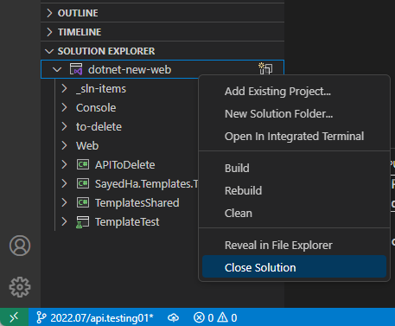Expand the TIMELINE section
Viewport: 395px width, 326px height.
tap(49, 32)
